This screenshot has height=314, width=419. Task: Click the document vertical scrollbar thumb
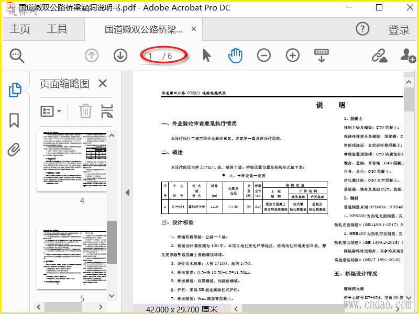pyautogui.click(x=409, y=99)
